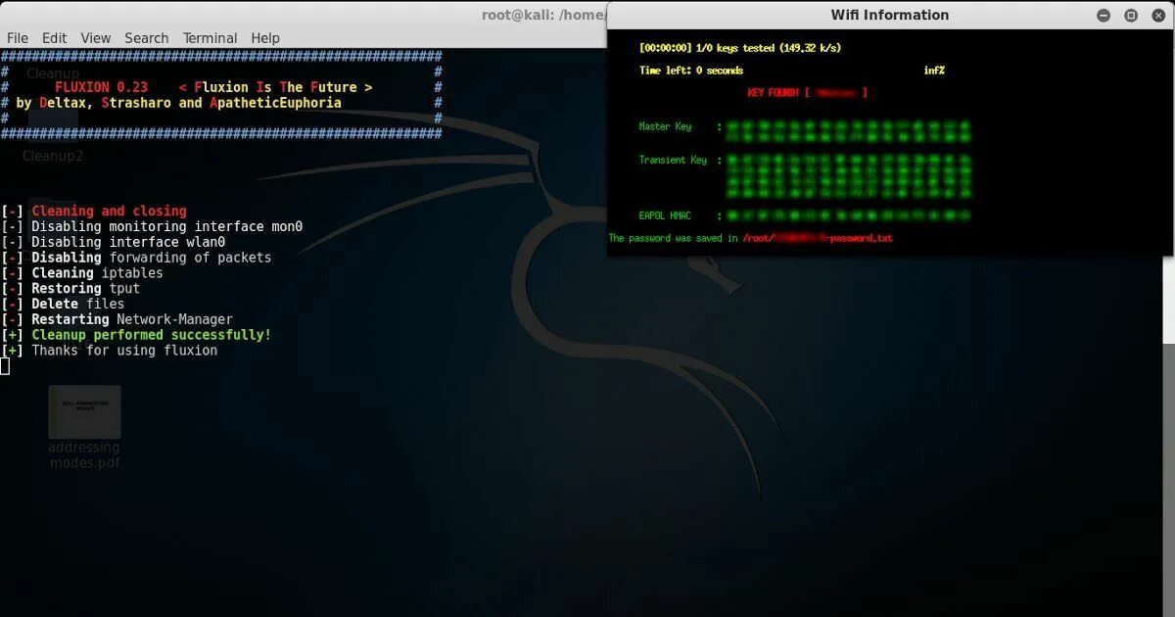Close the Wifi Information window
Image resolution: width=1175 pixels, height=617 pixels.
pos(1157,15)
